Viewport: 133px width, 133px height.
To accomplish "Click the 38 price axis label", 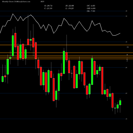I will point(126,16).
